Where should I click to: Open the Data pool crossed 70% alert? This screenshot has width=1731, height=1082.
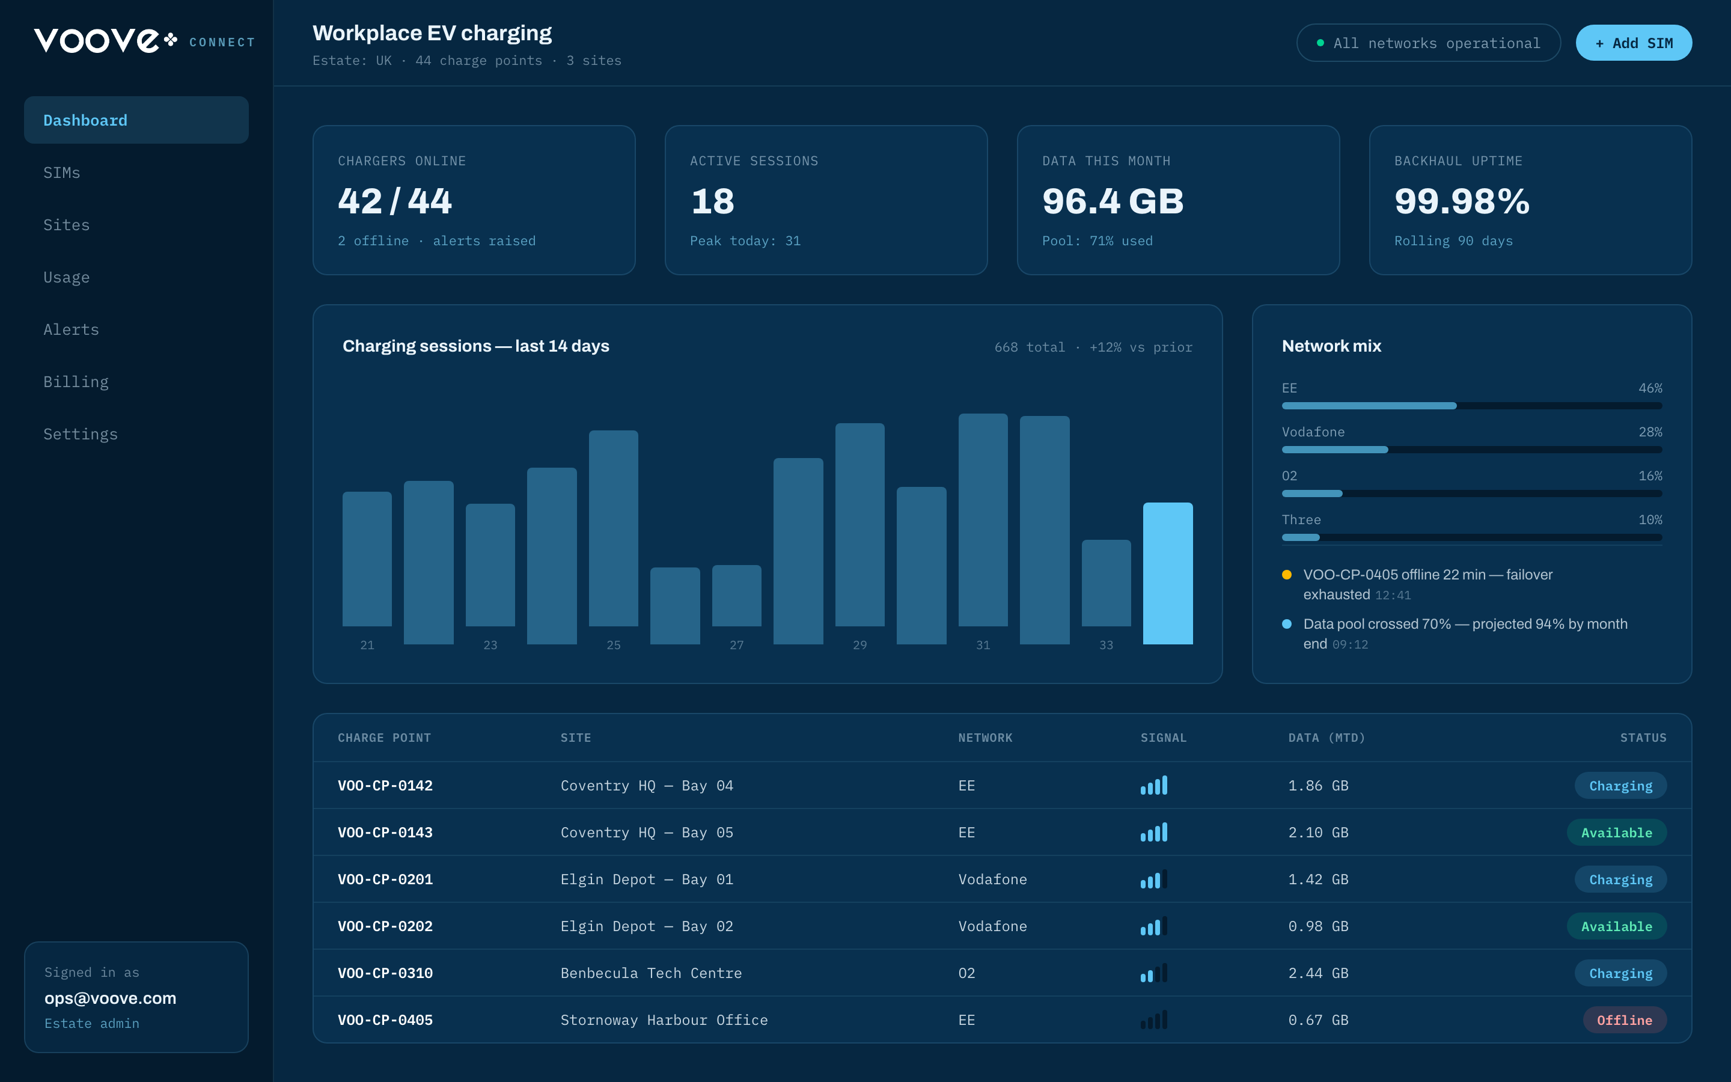tap(1471, 634)
